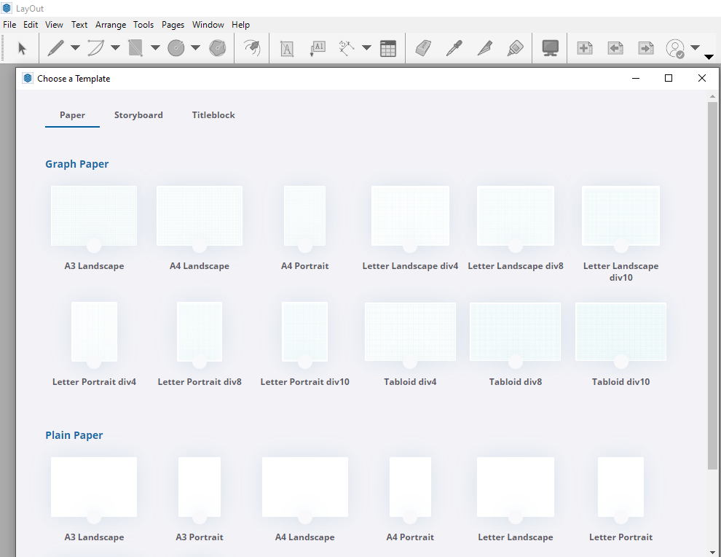
Task: Go to next page arrow icon
Action: pyautogui.click(x=646, y=49)
